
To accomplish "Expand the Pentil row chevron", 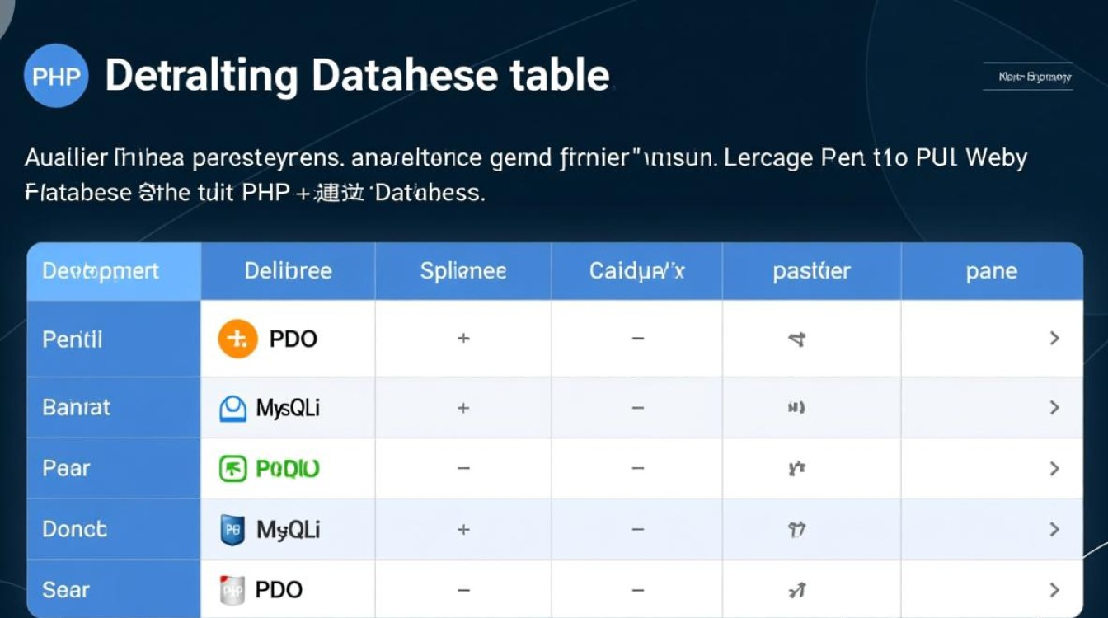I will coord(1054,339).
